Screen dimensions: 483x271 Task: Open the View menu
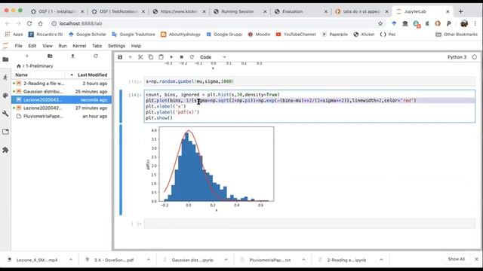coord(48,46)
